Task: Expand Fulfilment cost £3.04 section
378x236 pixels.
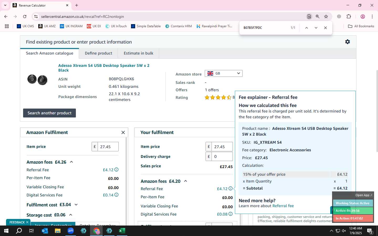Action: [x=76, y=205]
